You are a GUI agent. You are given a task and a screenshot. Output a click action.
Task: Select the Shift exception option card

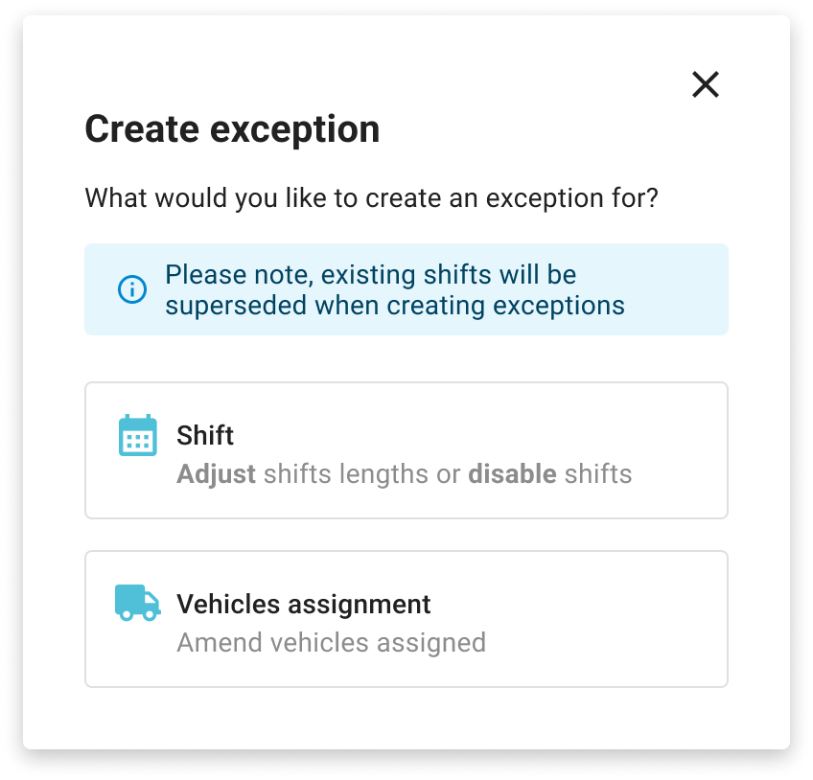(x=406, y=450)
